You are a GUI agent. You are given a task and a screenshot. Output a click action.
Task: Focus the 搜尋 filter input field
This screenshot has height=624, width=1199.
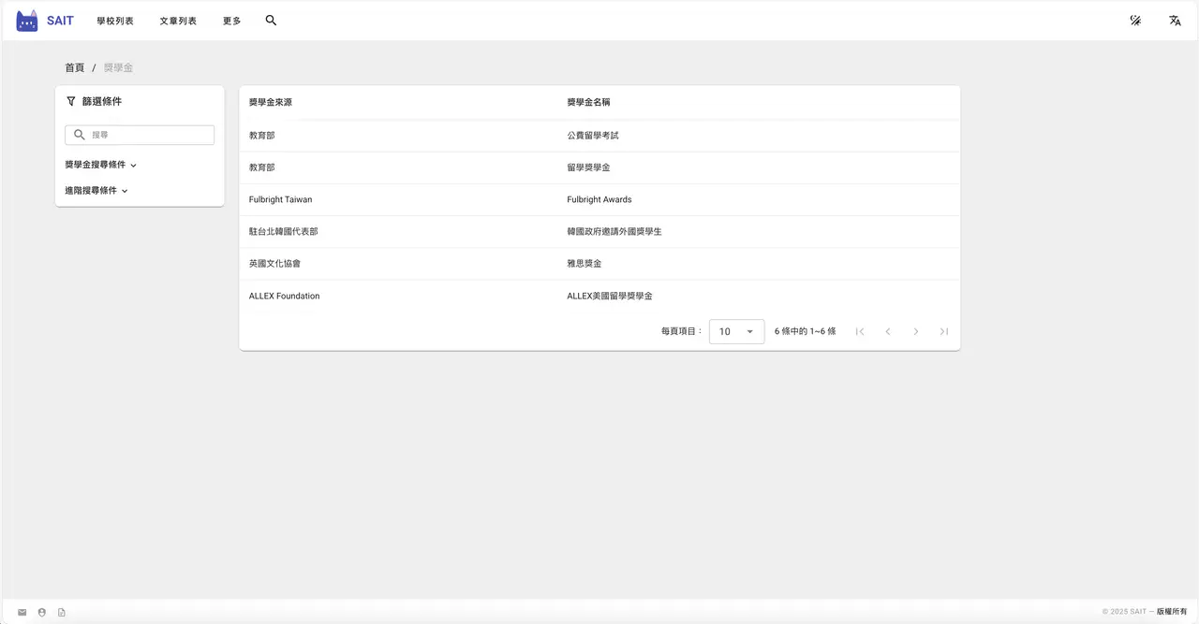click(140, 135)
